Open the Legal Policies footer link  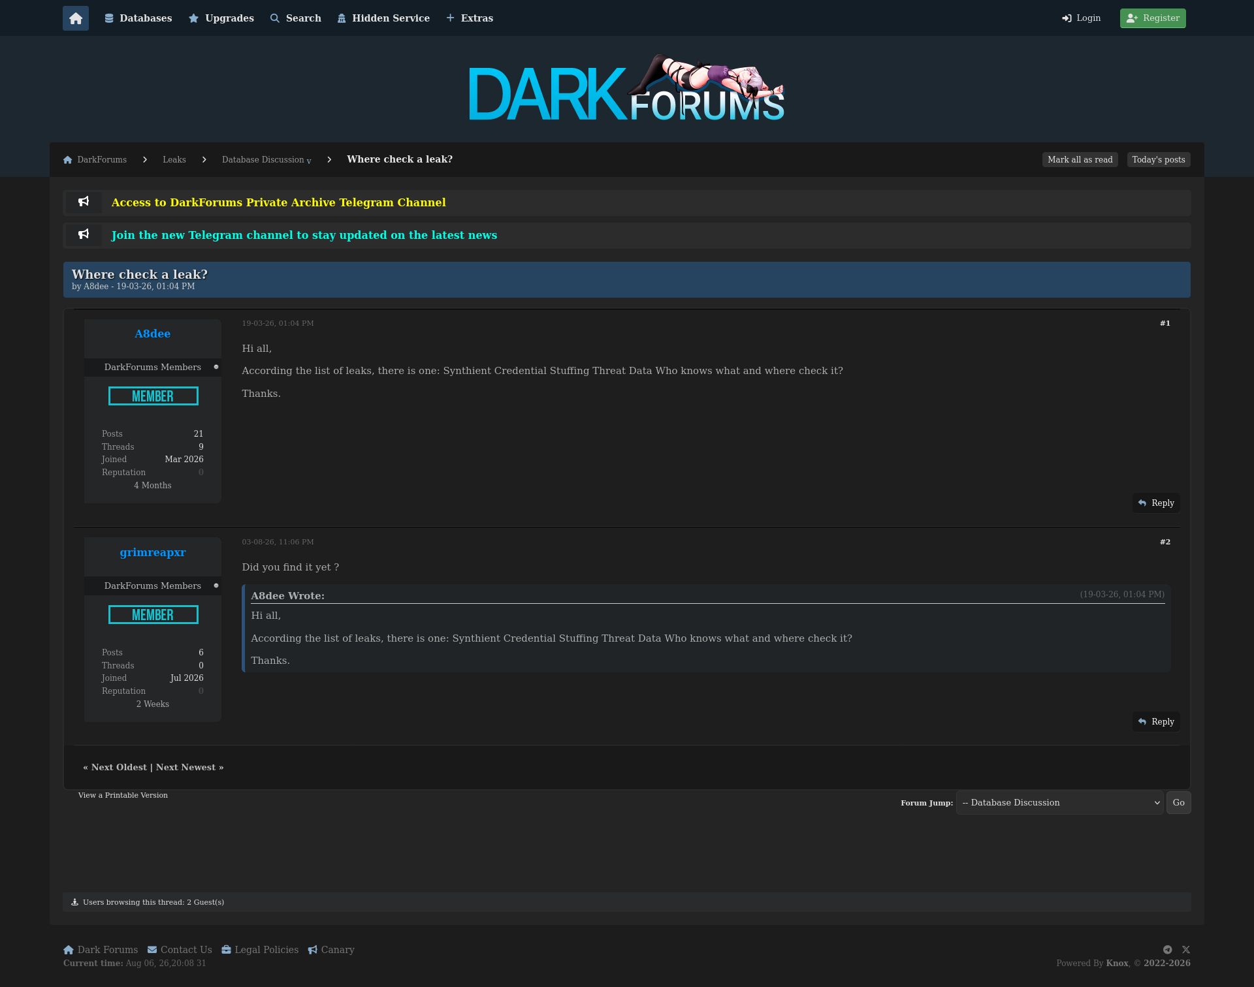tap(260, 950)
